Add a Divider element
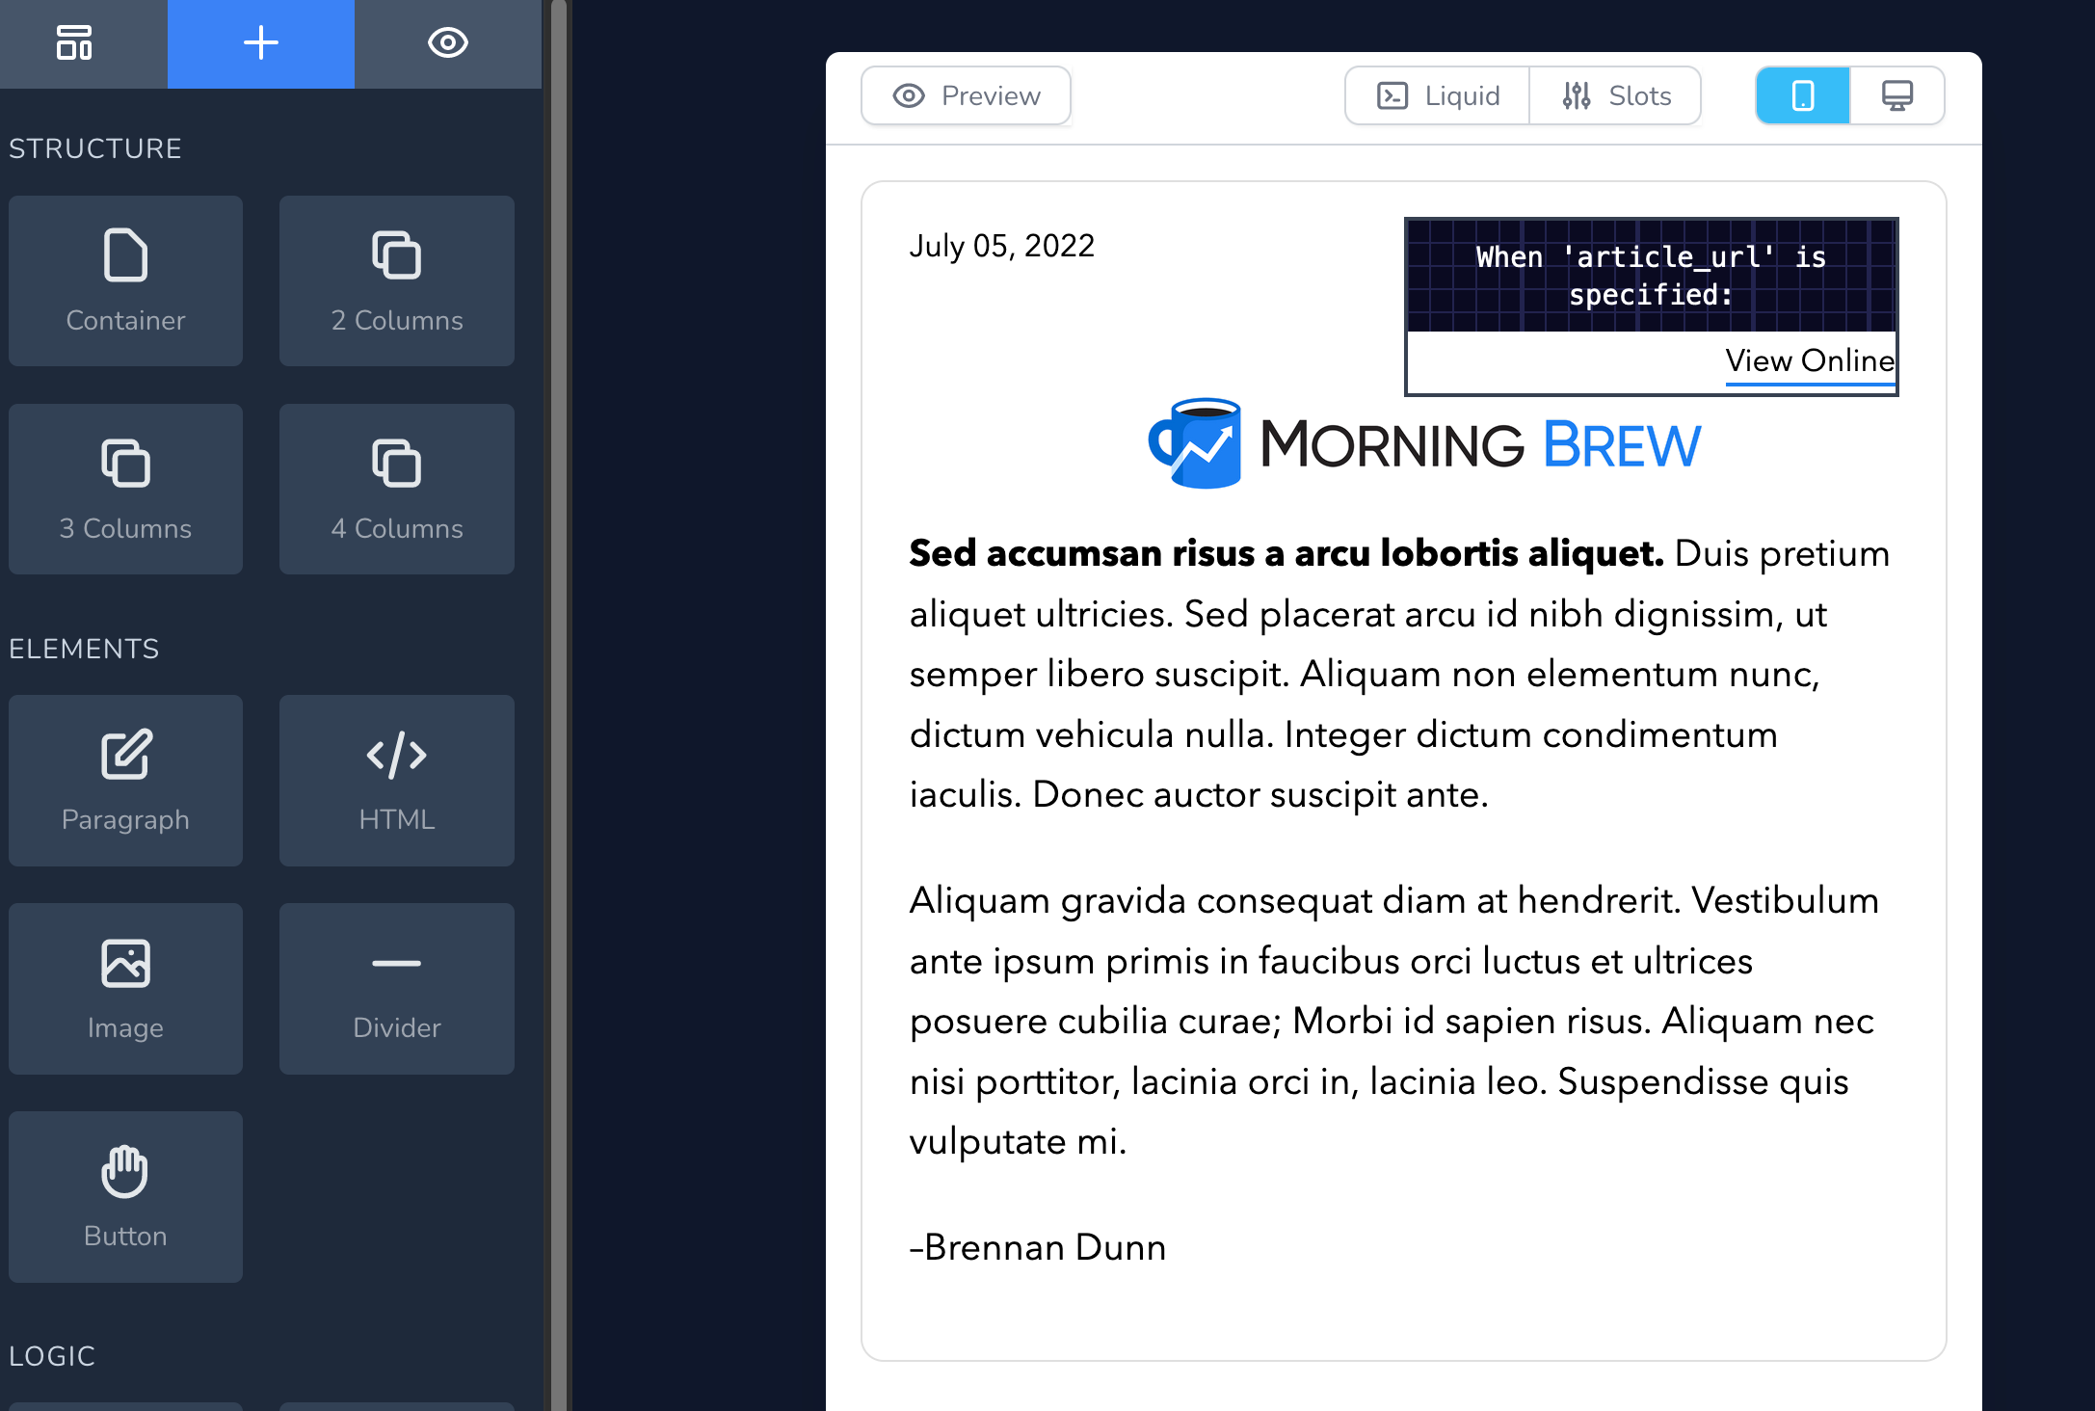2095x1411 pixels. click(x=396, y=988)
